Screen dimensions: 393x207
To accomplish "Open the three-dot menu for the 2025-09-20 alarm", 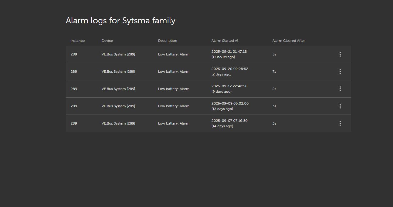I will click(340, 72).
